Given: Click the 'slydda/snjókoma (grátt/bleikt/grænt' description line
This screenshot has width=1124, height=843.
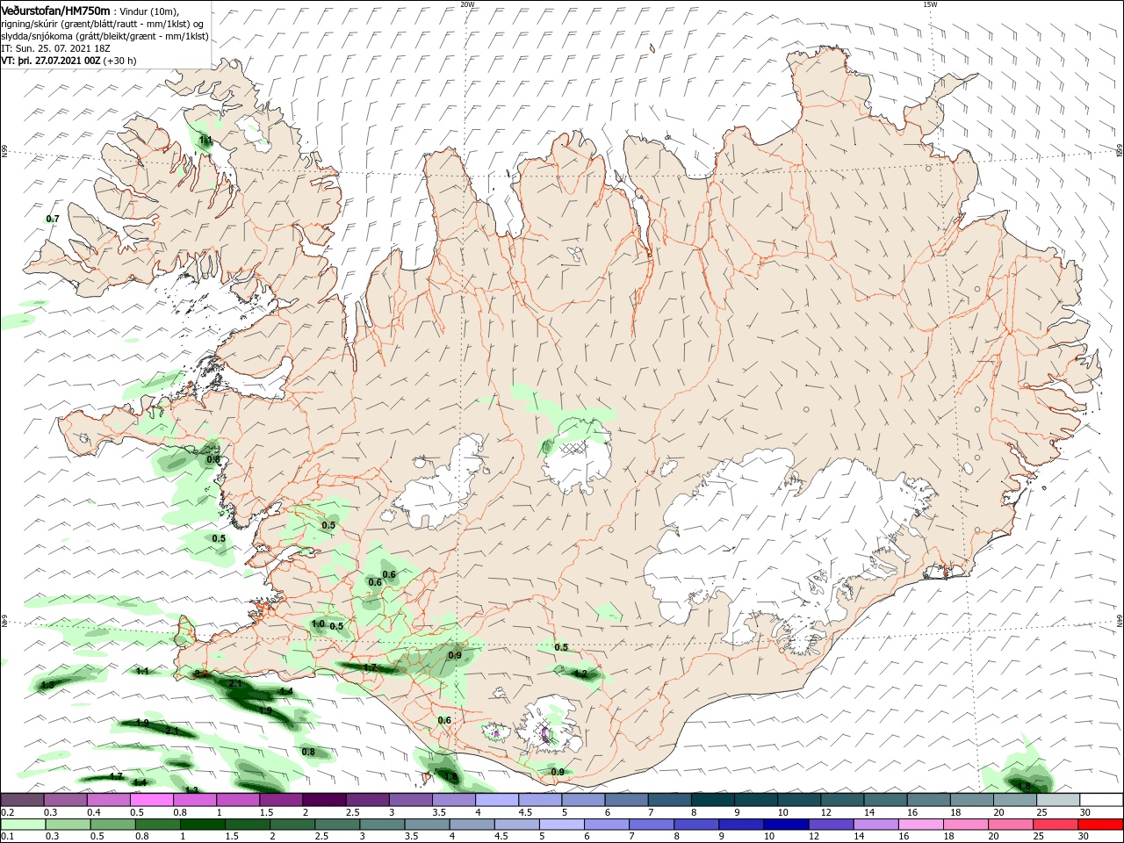Looking at the screenshot, I should (104, 36).
